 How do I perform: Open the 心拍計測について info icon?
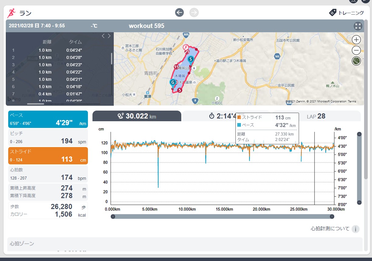(x=356, y=229)
